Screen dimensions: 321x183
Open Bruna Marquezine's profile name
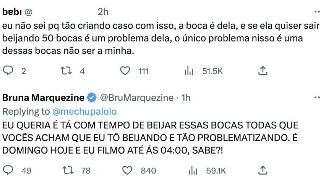43,98
